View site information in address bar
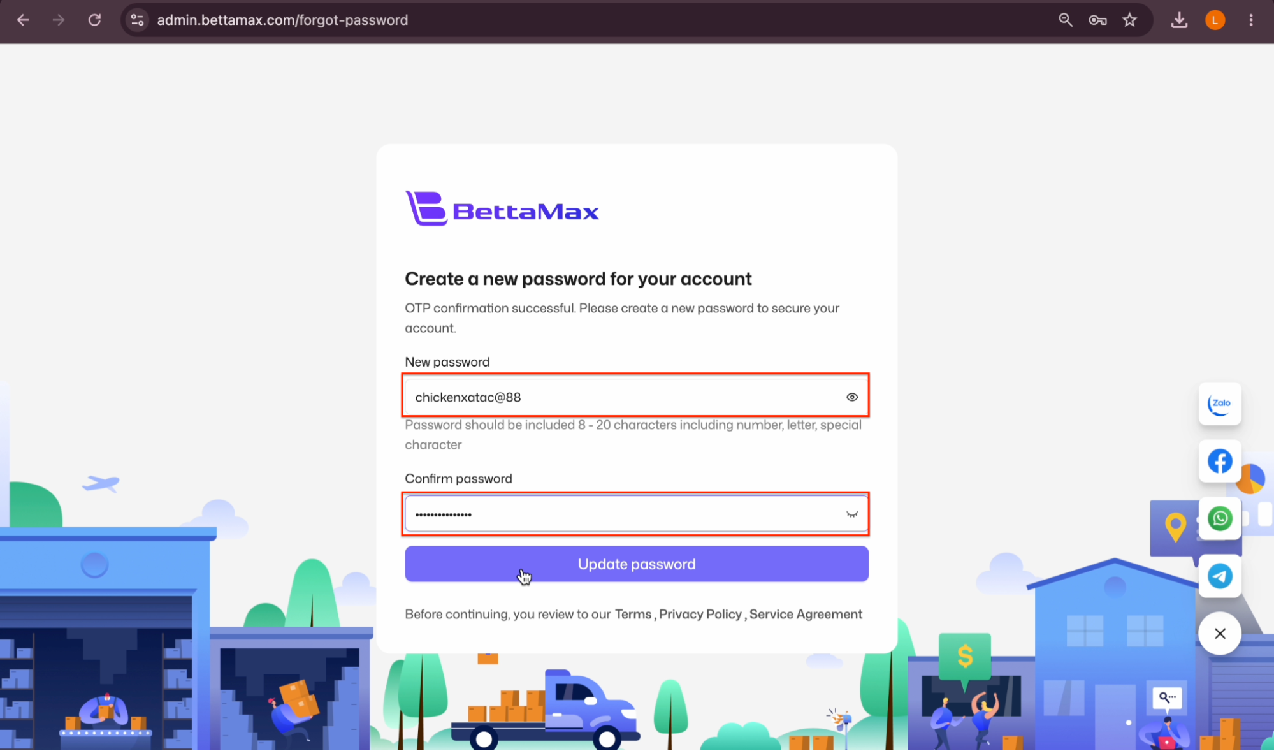Viewport: 1274px width, 751px height. 137,20
